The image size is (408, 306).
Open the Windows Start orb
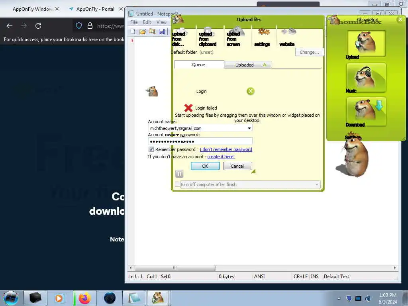click(x=11, y=298)
